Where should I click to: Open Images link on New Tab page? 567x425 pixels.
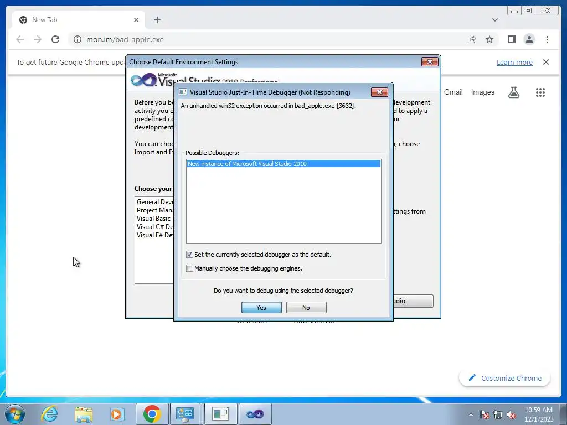(x=482, y=92)
